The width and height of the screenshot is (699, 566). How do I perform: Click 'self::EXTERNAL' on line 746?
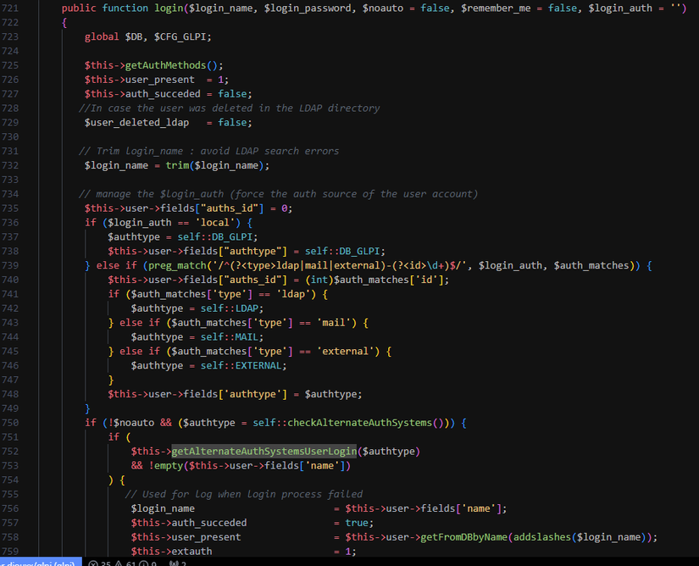[x=241, y=365]
